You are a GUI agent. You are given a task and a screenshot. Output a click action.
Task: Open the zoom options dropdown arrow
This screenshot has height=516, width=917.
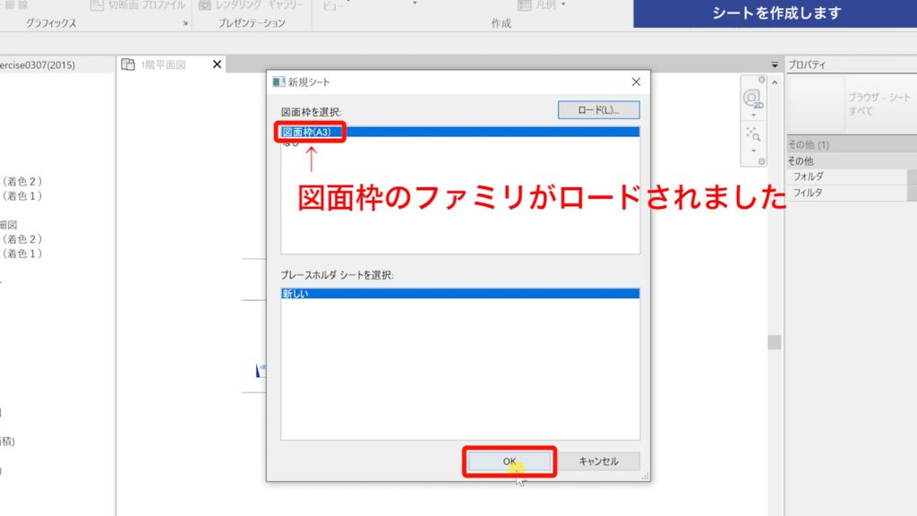753,149
